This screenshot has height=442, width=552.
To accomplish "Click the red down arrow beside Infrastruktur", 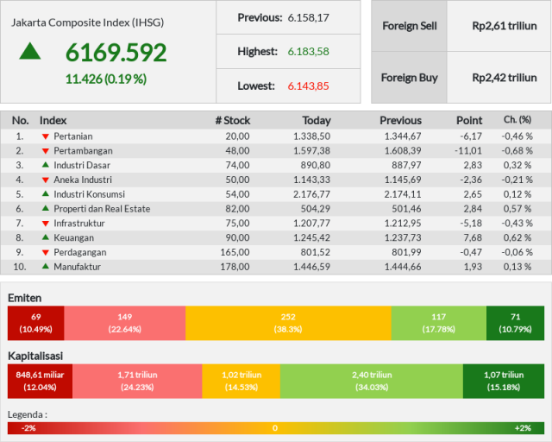I will click(x=46, y=223).
